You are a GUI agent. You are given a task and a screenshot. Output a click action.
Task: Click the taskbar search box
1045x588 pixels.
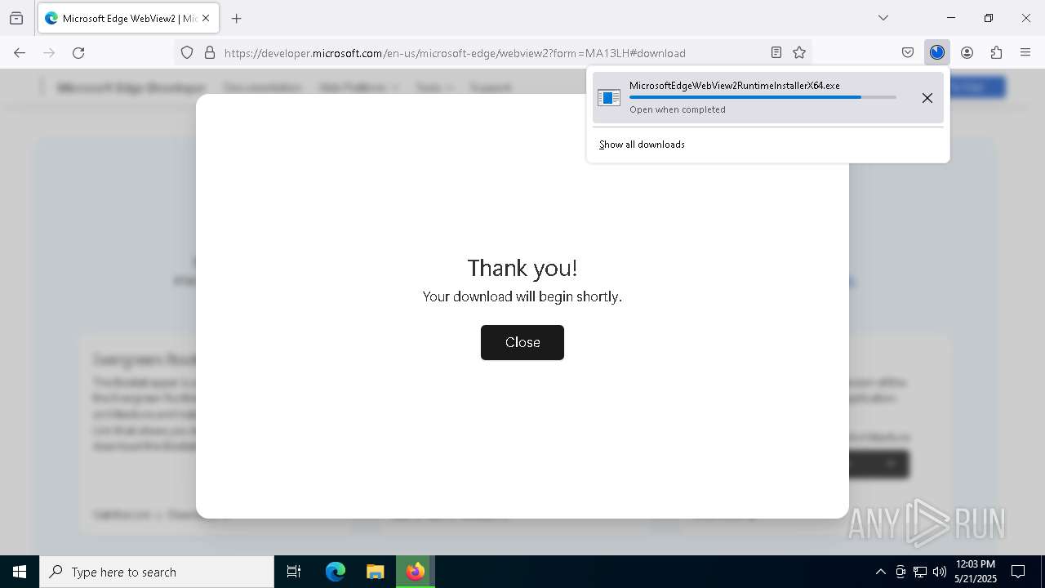point(157,572)
